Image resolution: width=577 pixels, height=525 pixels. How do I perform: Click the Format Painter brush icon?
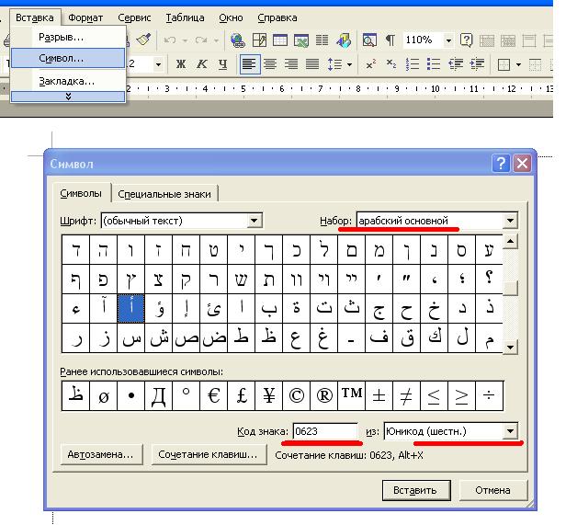[x=143, y=40]
